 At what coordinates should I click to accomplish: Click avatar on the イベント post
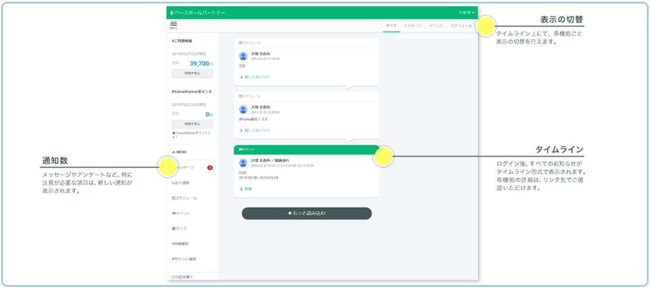pos(243,163)
